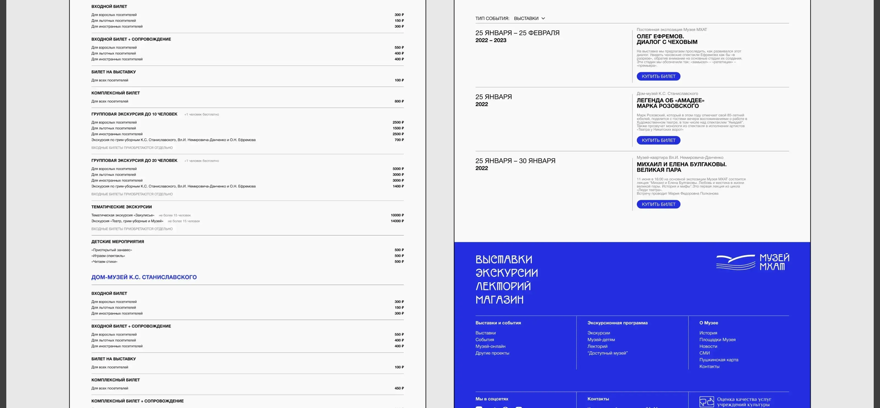Click the ДЕТСКИЕ МЕРОПРИЯТИЯ heading

(x=117, y=242)
